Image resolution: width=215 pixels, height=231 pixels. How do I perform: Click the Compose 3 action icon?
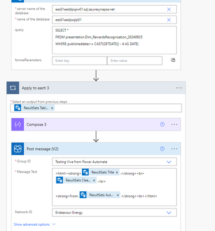point(18,124)
